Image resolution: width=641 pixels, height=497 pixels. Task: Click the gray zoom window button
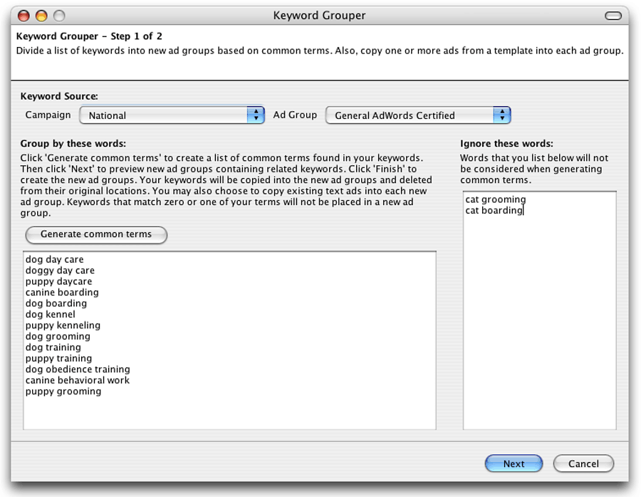coord(59,16)
